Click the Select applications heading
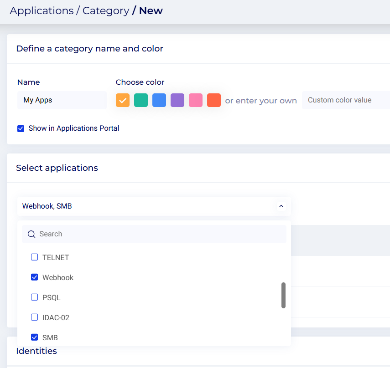This screenshot has width=390, height=368. coord(57,168)
